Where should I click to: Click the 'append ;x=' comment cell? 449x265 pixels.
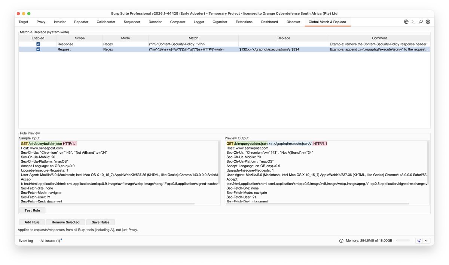(x=379, y=49)
